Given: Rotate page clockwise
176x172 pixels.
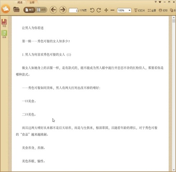Looking at the screenshot, I should click(99, 10).
